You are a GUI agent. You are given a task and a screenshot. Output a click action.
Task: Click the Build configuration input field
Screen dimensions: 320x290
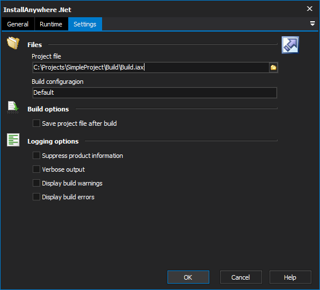click(155, 92)
